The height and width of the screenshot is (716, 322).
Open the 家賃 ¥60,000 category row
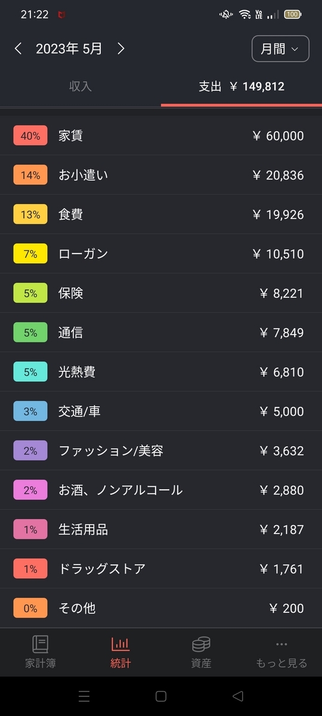click(161, 136)
